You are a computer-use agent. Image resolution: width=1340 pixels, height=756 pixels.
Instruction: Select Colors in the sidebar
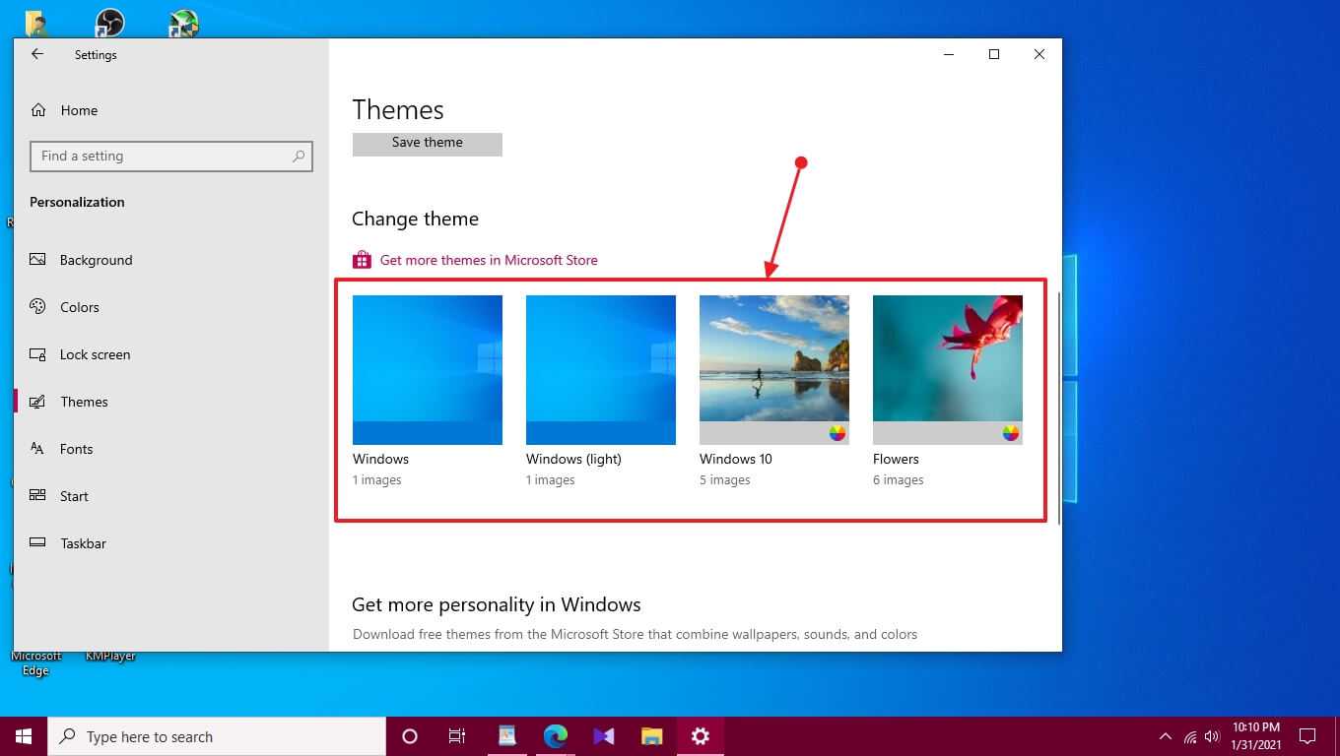(79, 307)
